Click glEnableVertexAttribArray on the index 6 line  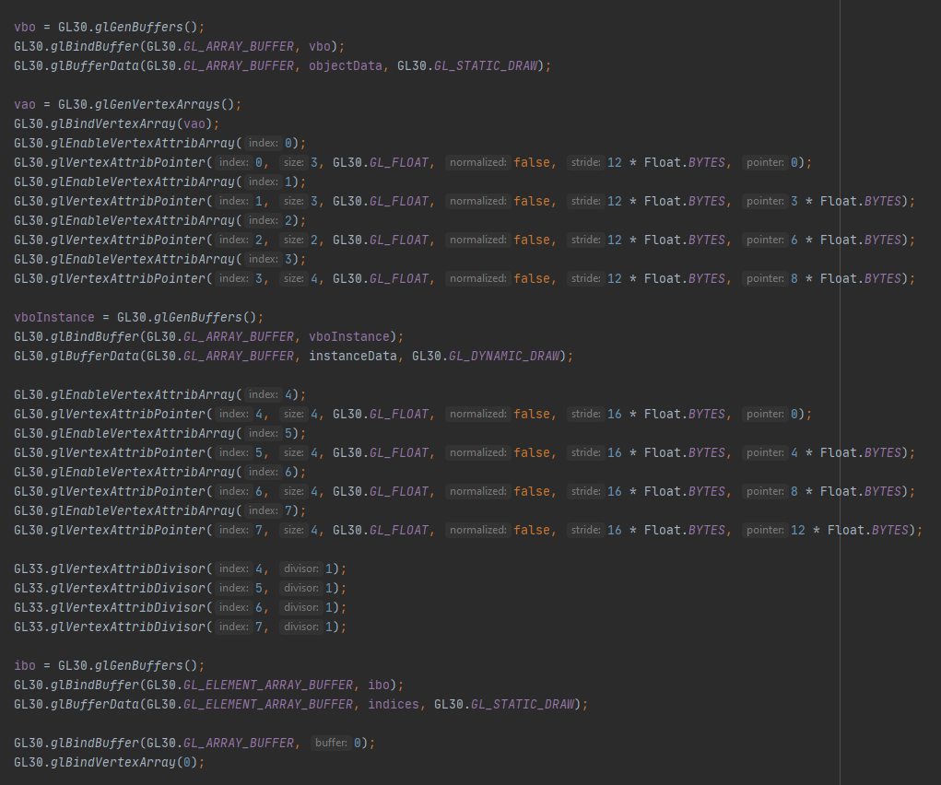tap(143, 472)
